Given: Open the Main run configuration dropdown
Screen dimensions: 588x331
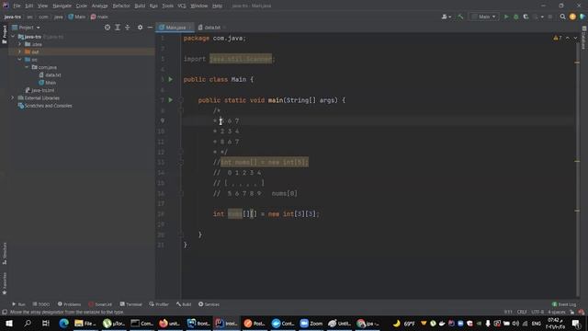Looking at the screenshot, I should [x=484, y=17].
